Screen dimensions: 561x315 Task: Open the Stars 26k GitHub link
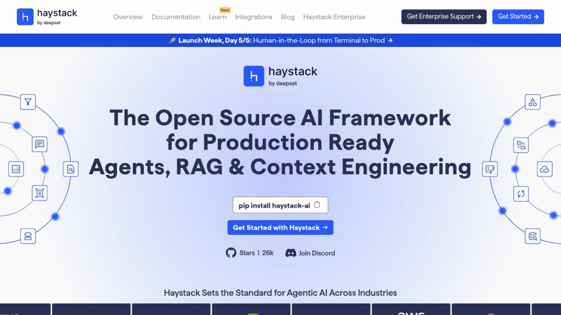[250, 252]
